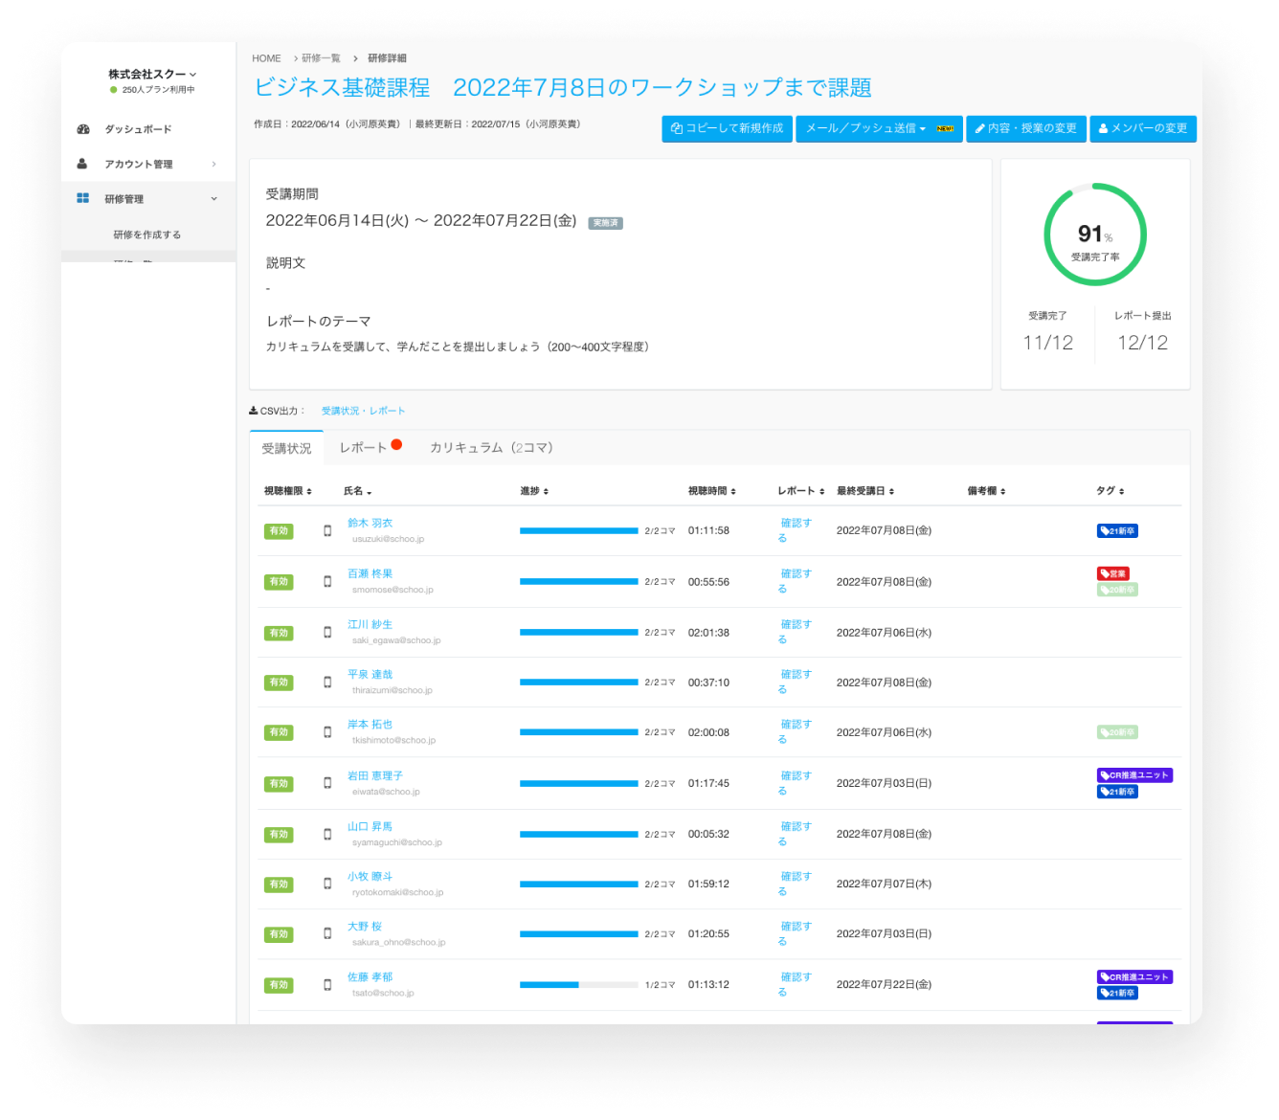
Task: Sort by タグ column header
Action: click(x=1111, y=491)
